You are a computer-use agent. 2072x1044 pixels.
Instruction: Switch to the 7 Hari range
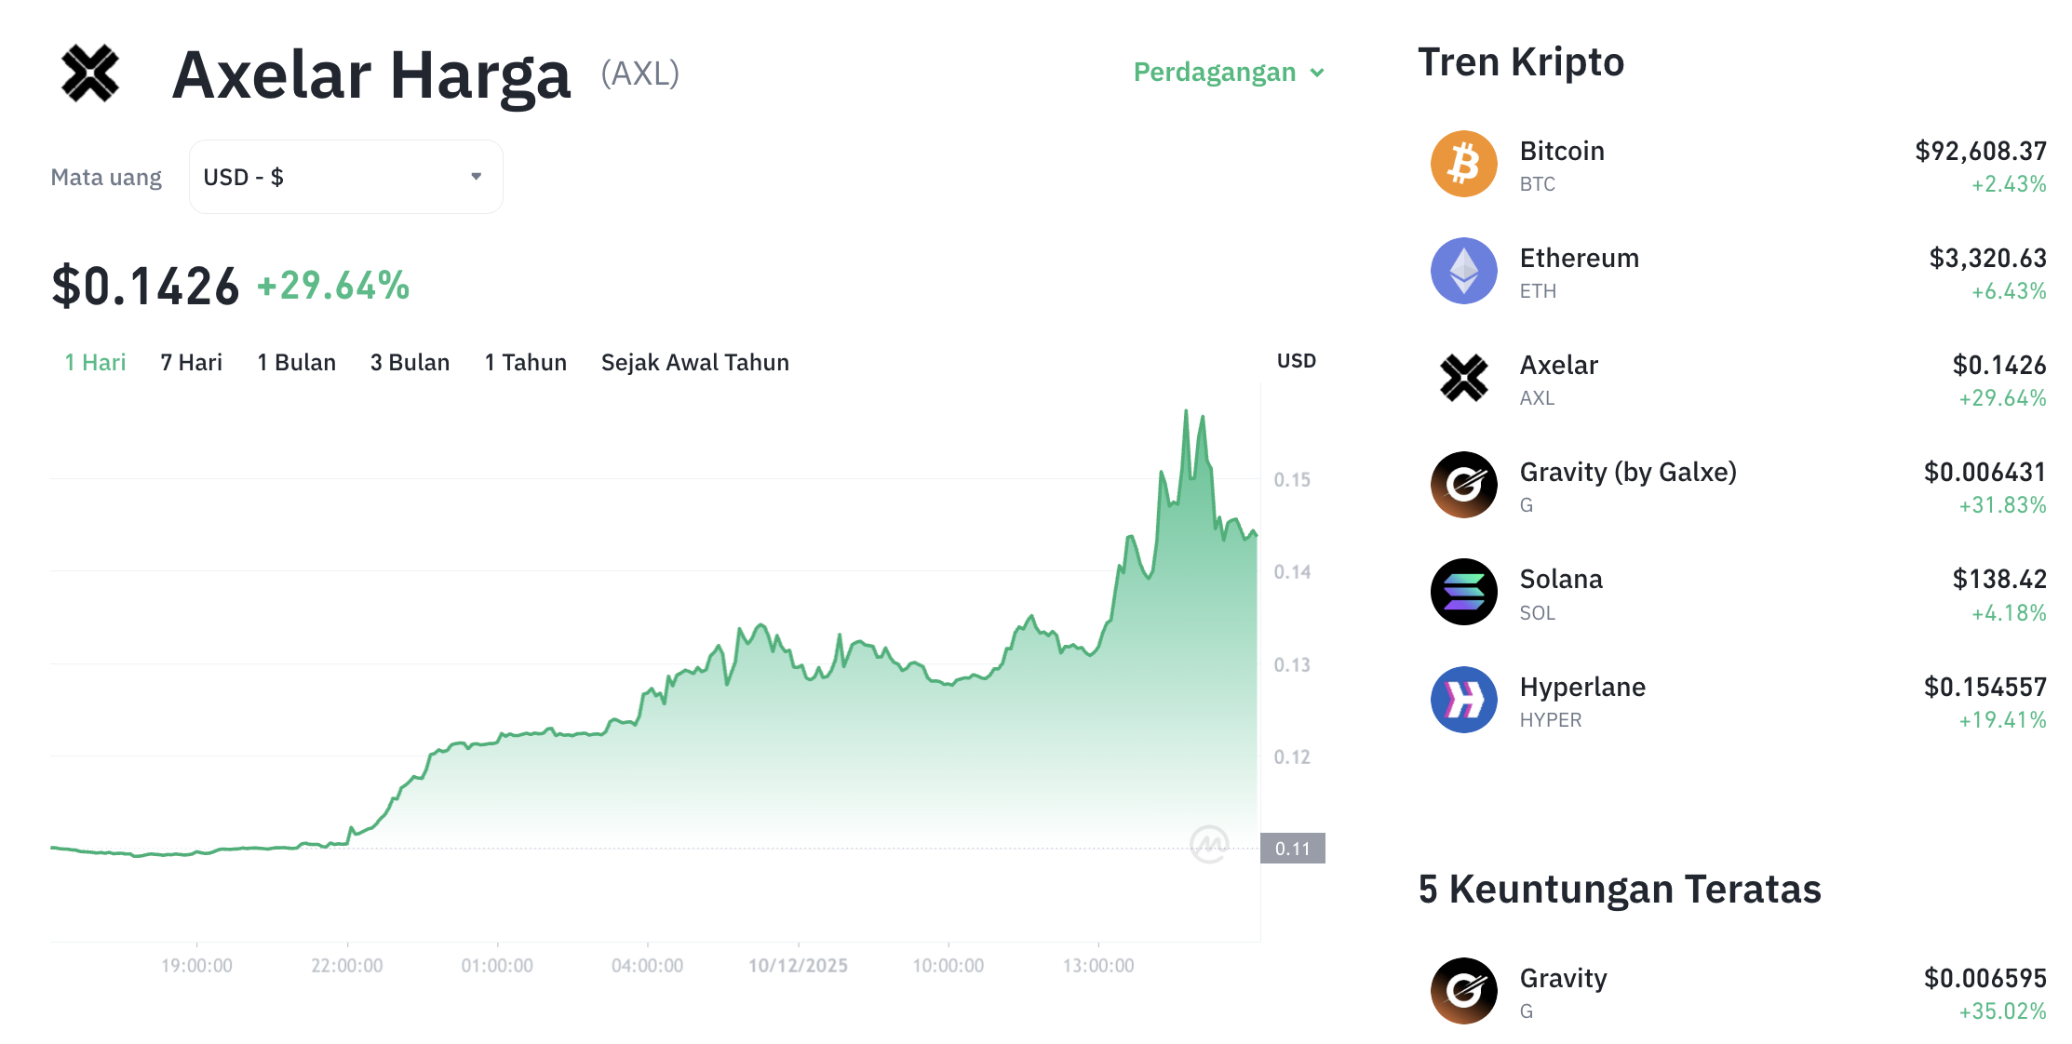(191, 363)
